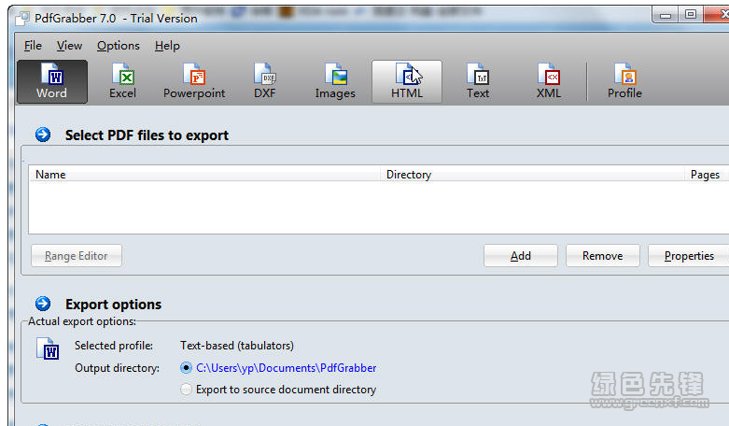
Task: Open the C:\Users\yp\Documents\PdfGrabber path link
Action: tap(286, 368)
